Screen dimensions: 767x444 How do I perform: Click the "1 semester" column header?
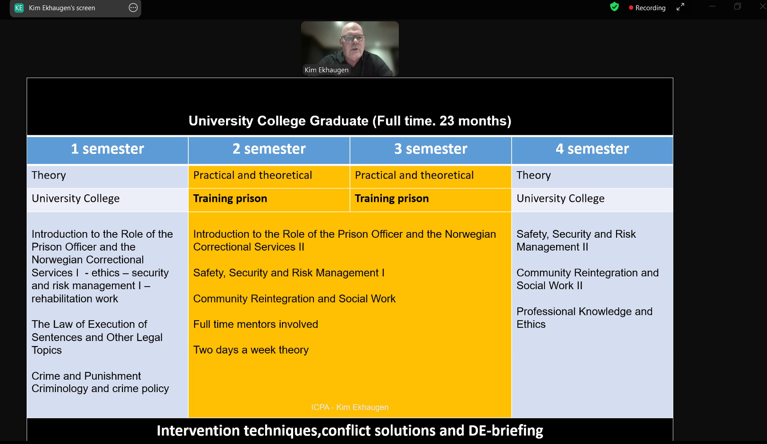point(107,149)
